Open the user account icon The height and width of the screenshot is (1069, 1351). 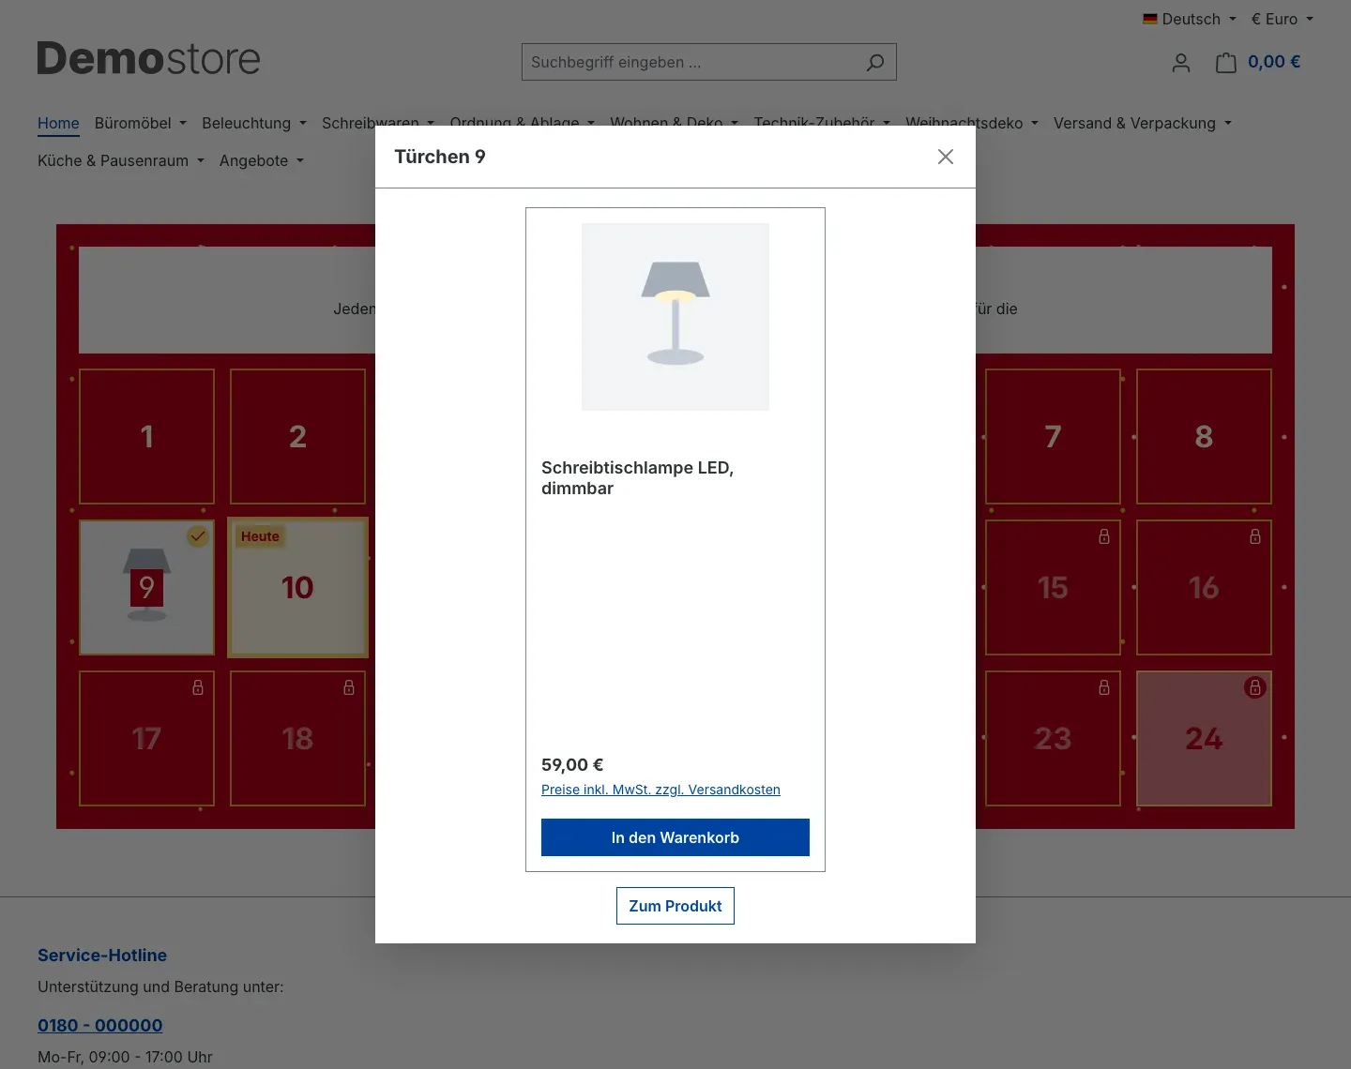(1181, 63)
